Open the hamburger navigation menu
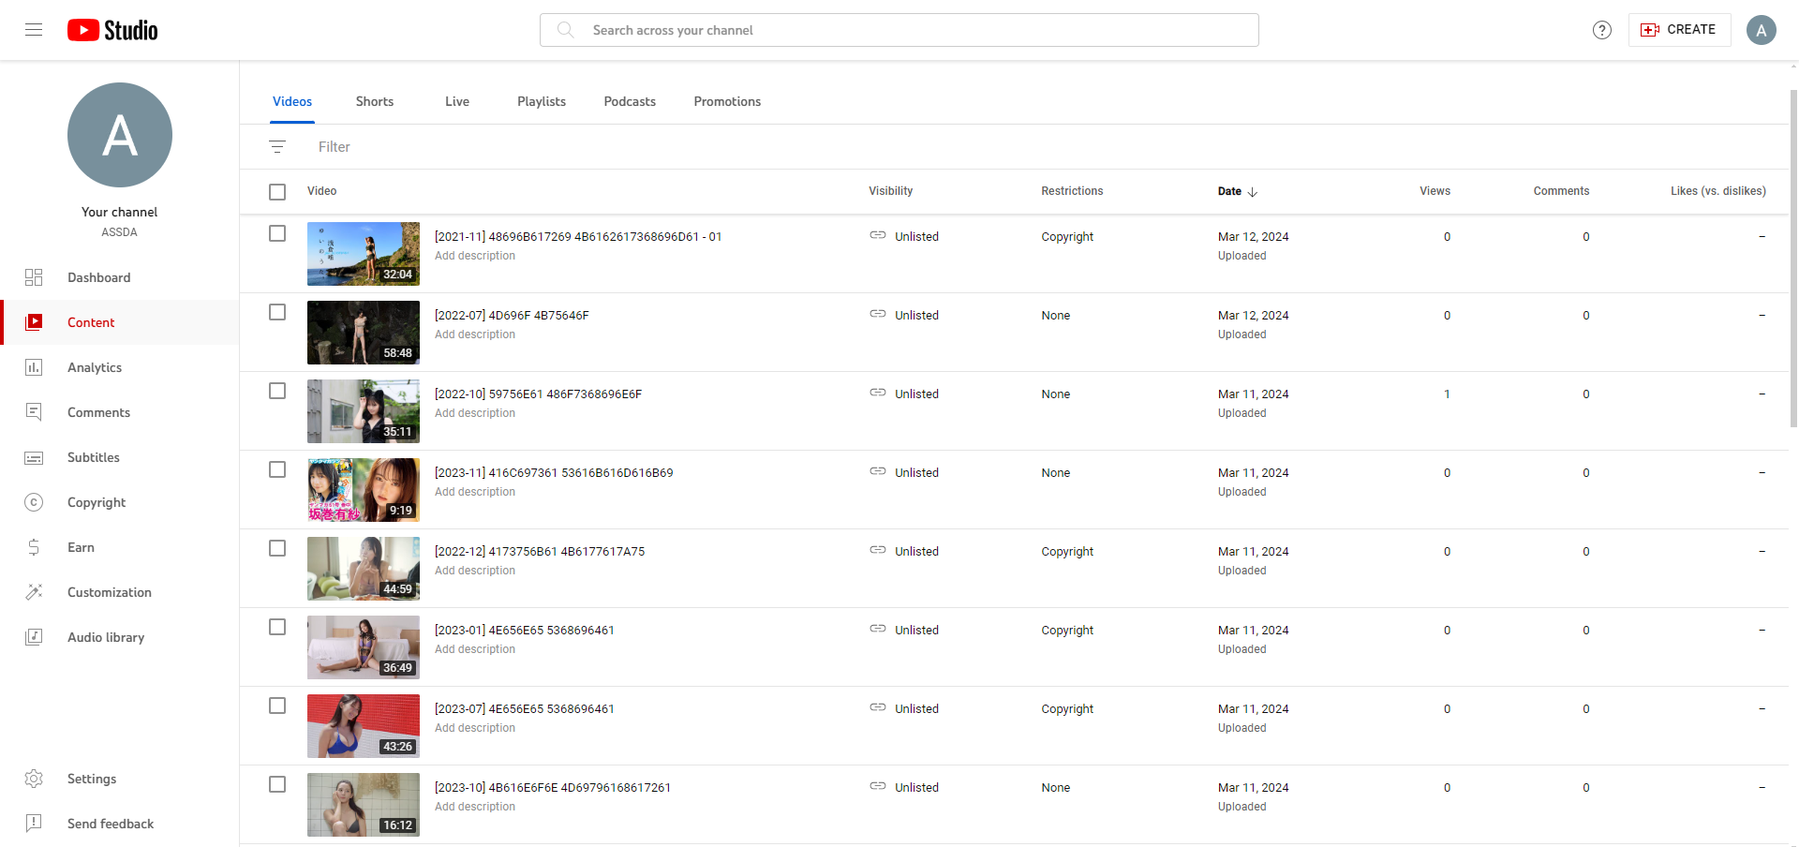 [x=34, y=30]
